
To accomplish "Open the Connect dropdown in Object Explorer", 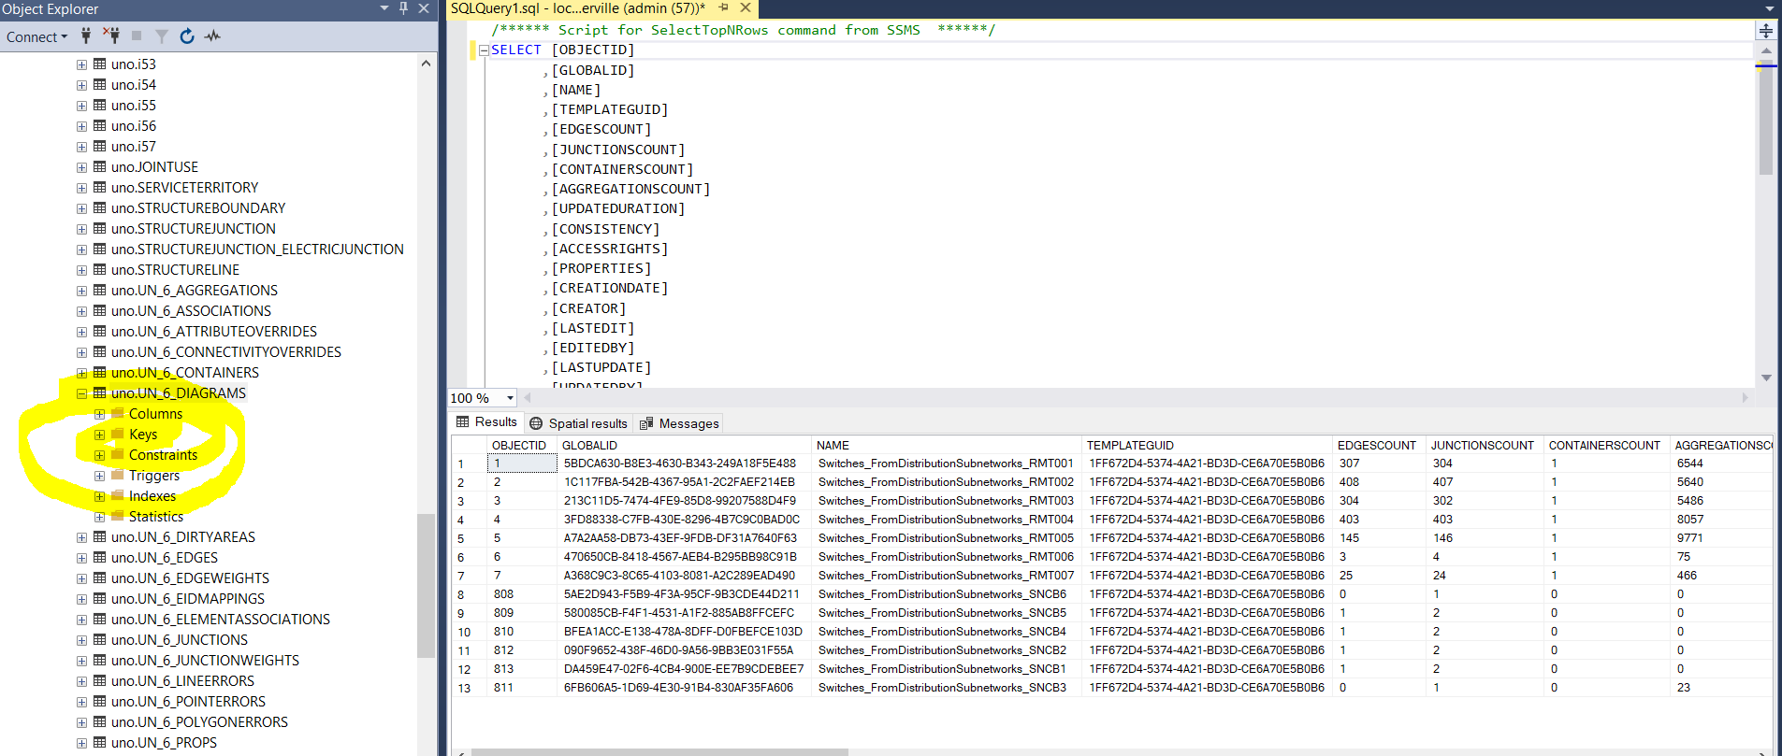I will (x=37, y=37).
